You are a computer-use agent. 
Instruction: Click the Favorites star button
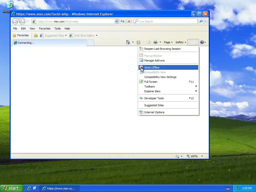tap(21, 35)
